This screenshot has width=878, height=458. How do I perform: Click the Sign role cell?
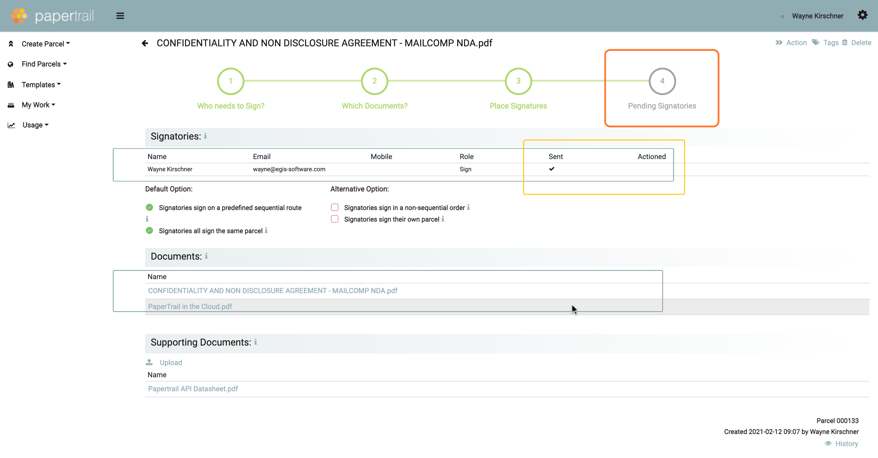pos(465,169)
